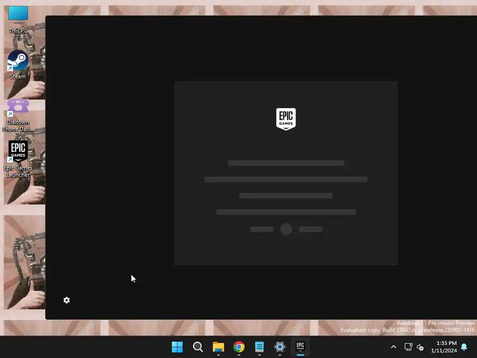Open This PC desktop icon

pyautogui.click(x=18, y=20)
